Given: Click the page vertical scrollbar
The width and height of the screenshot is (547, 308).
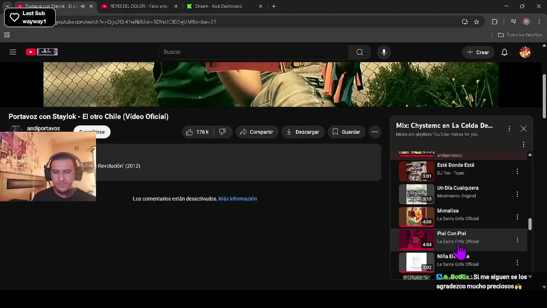Looking at the screenshot, I should pyautogui.click(x=544, y=96).
